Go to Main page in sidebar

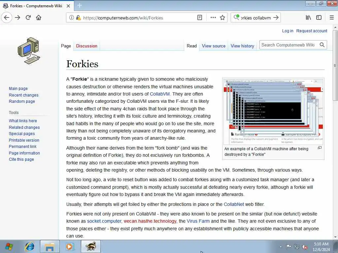18,88
